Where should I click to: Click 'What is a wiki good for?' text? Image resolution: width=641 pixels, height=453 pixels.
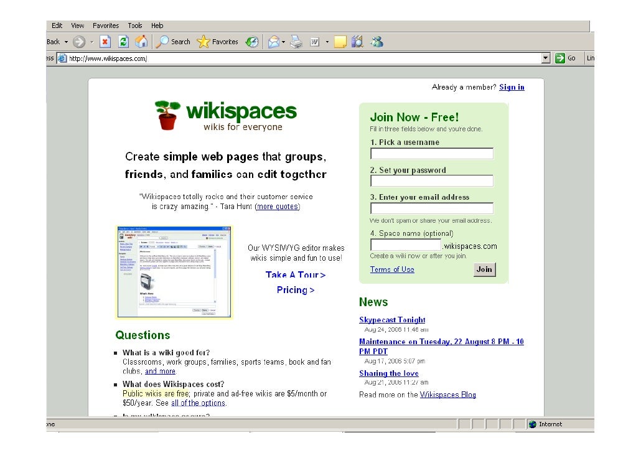166,352
